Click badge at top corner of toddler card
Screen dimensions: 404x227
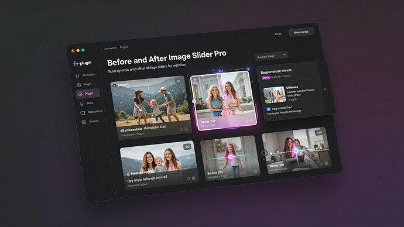pyautogui.click(x=187, y=147)
